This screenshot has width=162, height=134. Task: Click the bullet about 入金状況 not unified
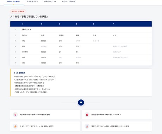(x=34, y=80)
